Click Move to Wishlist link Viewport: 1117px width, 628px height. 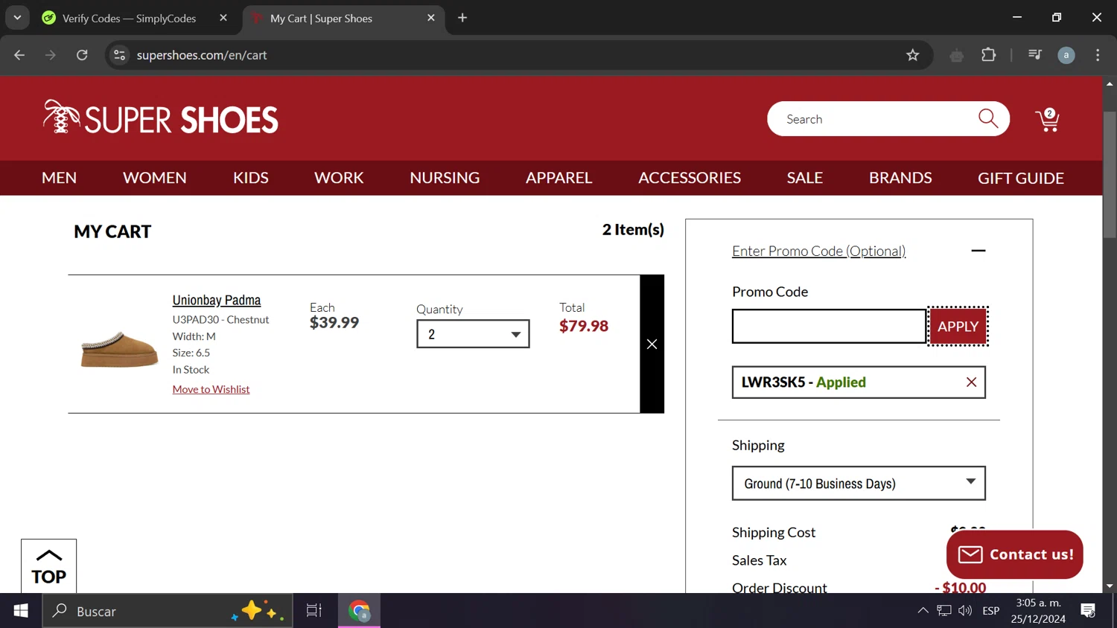(211, 389)
